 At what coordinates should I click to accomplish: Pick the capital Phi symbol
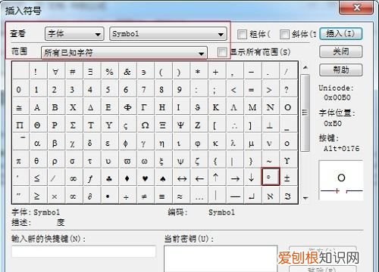(x=127, y=107)
